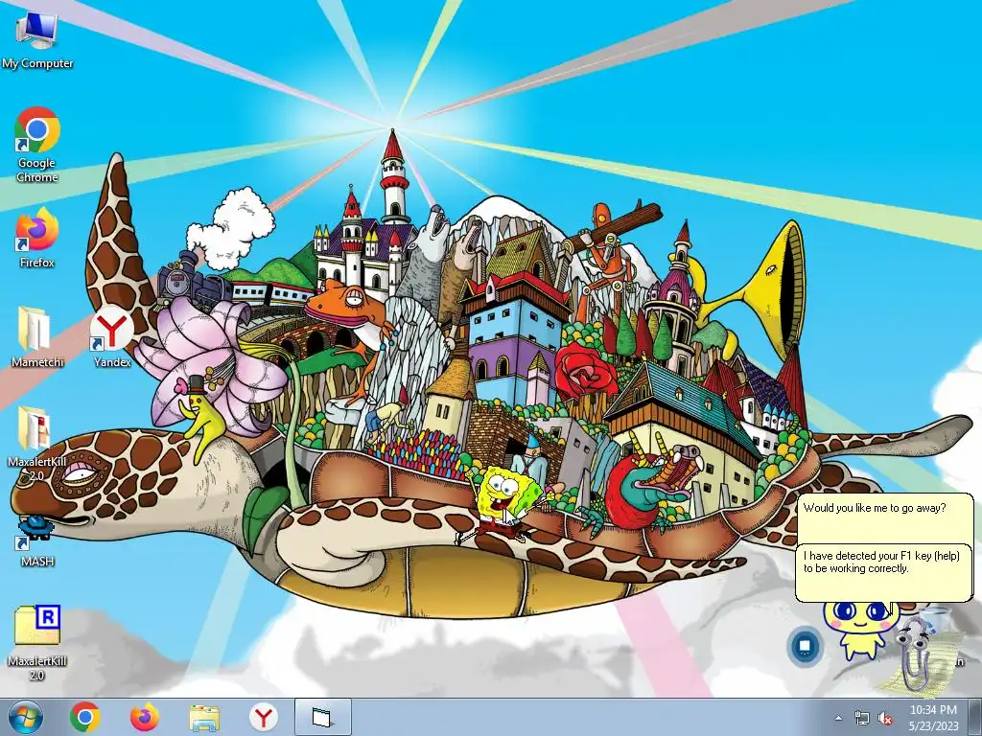
Task: Click the round blue stop button
Action: coord(805,646)
